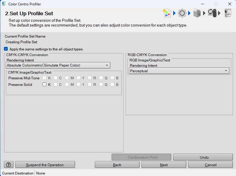
Task: Open the CMYK-CMYK Rendering Intent dropdown
Action: pos(58,65)
